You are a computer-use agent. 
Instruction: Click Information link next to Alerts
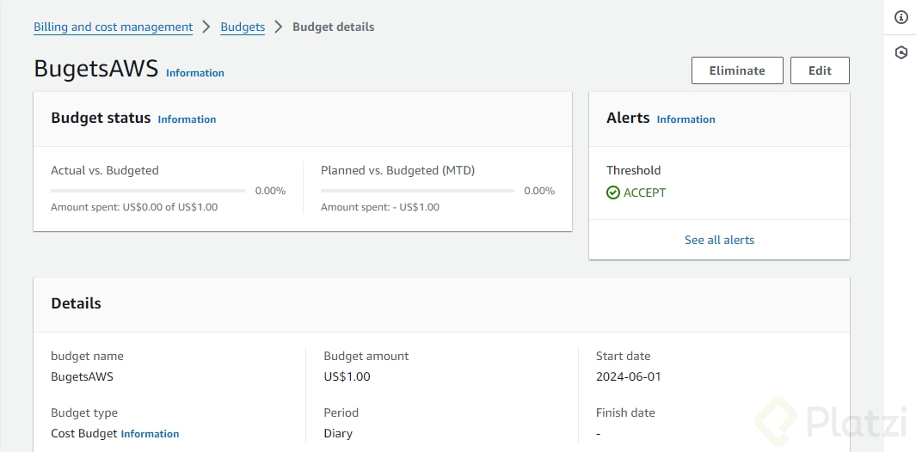click(685, 119)
